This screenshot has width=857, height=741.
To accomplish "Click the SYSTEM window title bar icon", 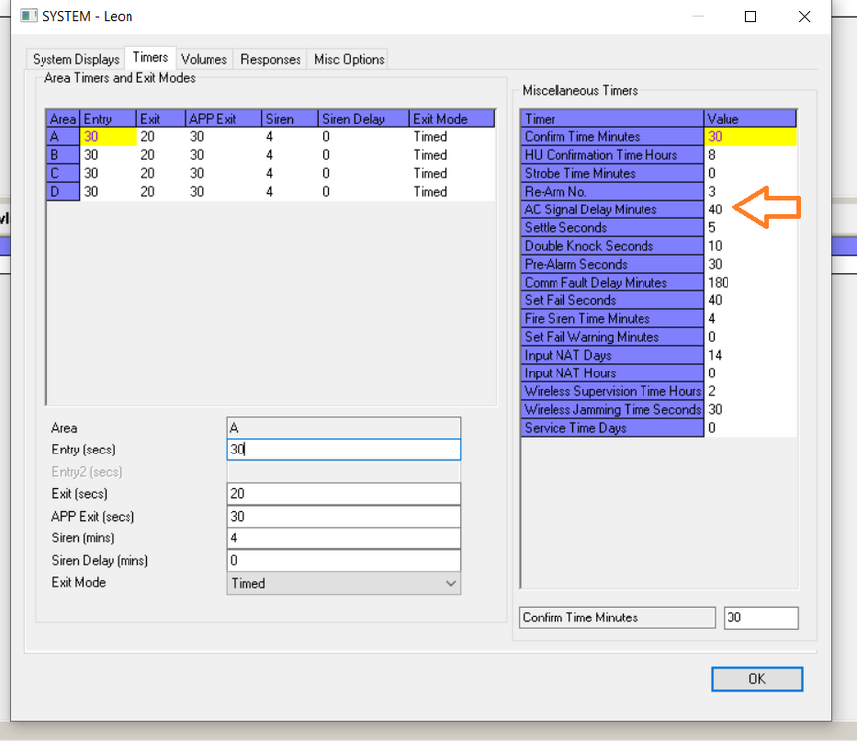I will pos(28,16).
